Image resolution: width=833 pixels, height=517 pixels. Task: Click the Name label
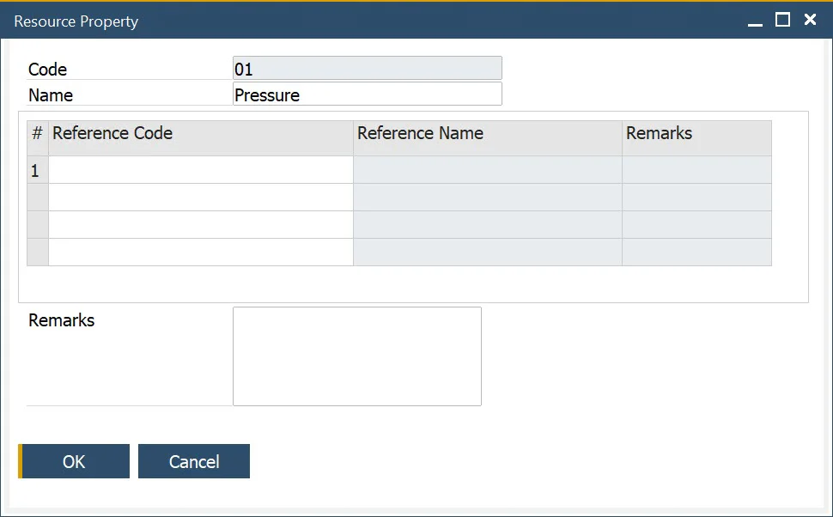[50, 95]
